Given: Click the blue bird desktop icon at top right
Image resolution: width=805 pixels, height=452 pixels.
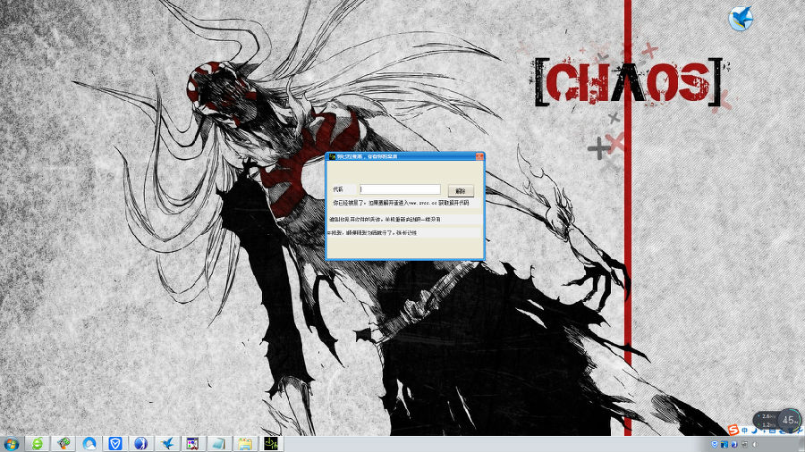Looking at the screenshot, I should click(741, 18).
